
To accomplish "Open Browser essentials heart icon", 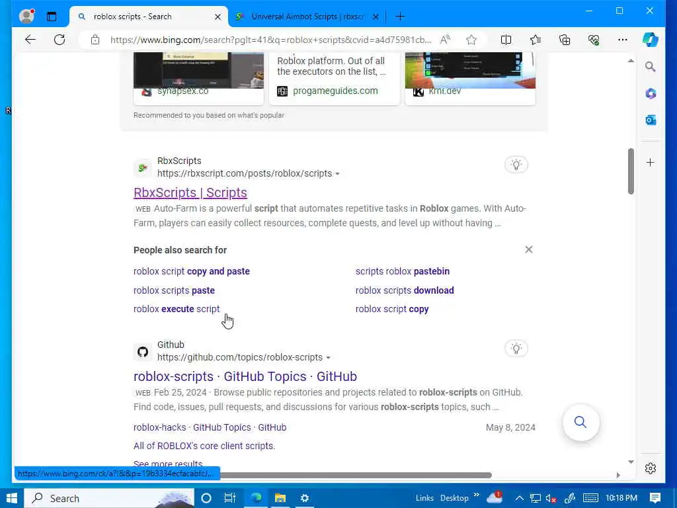I will point(594,40).
